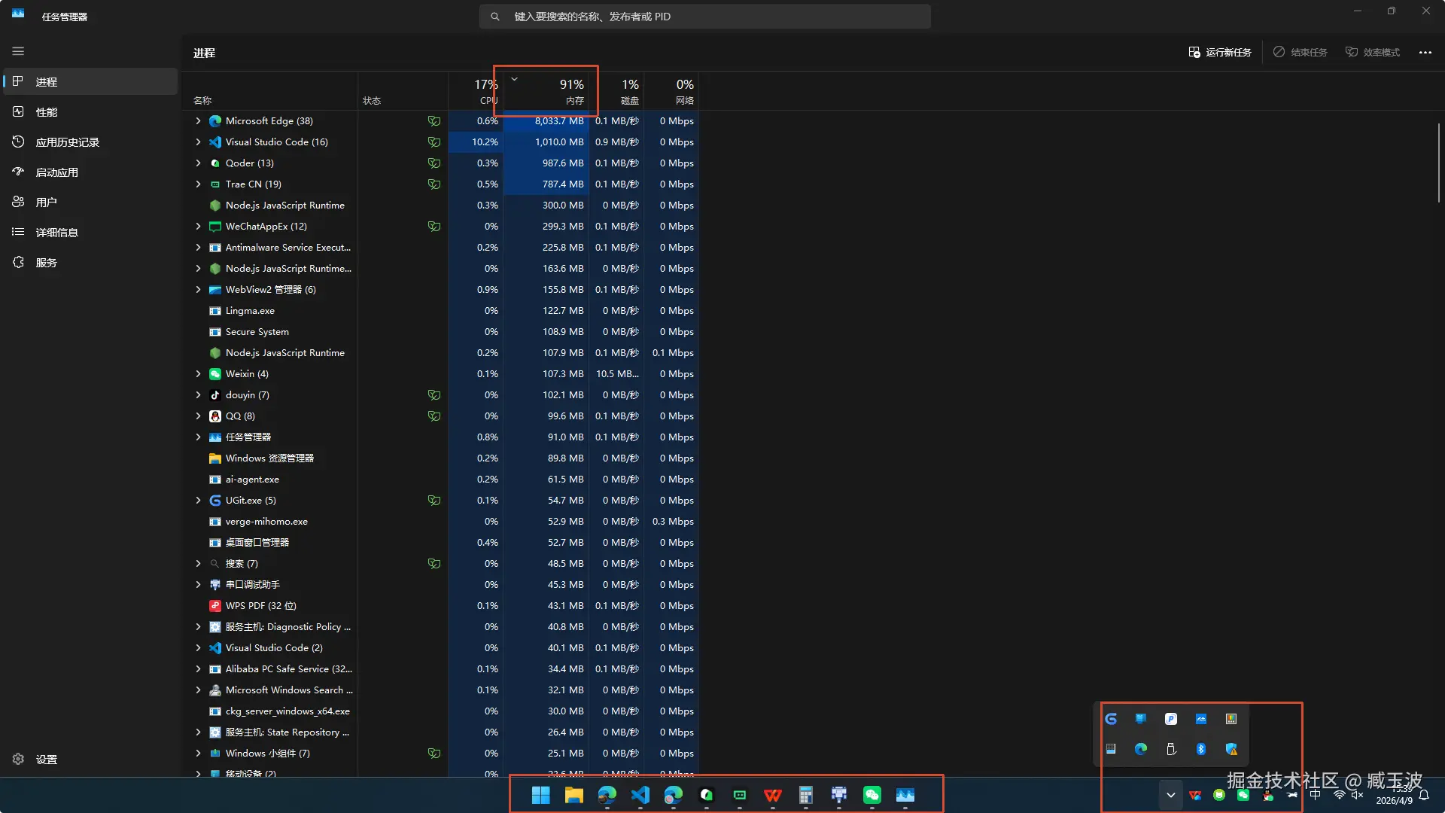Screen dimensions: 1445x813
Task: Open Settings gear in sidebar
Action: pos(18,759)
